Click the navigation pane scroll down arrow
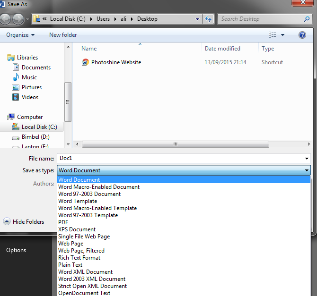The height and width of the screenshot is (296, 317). pos(68,144)
